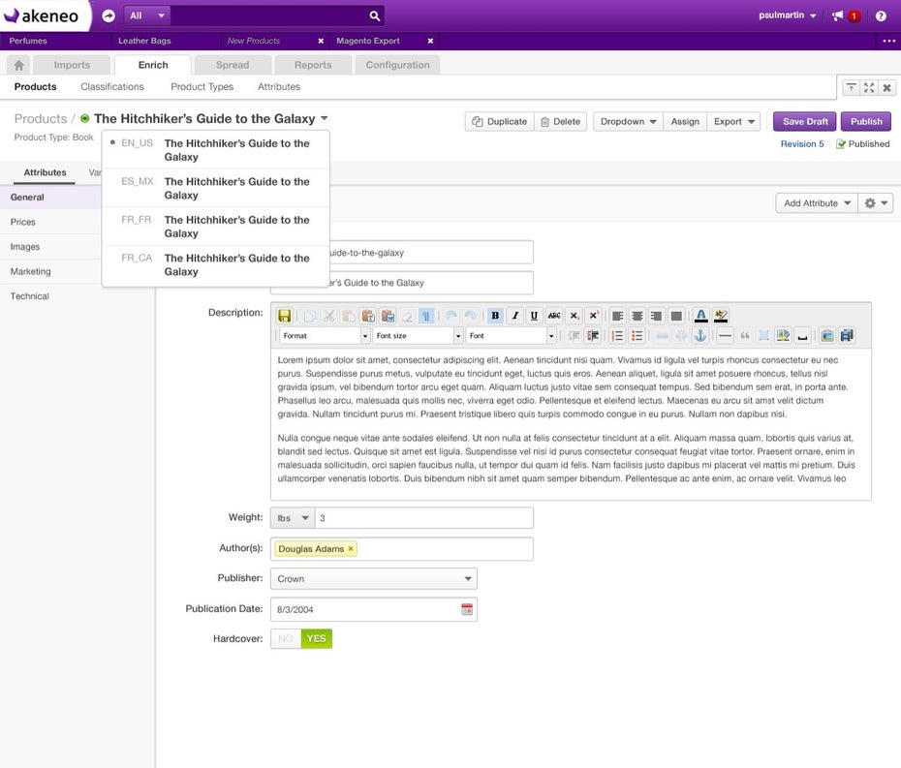Justify the description text
Viewport: 901px width, 768px height.
[x=676, y=316]
